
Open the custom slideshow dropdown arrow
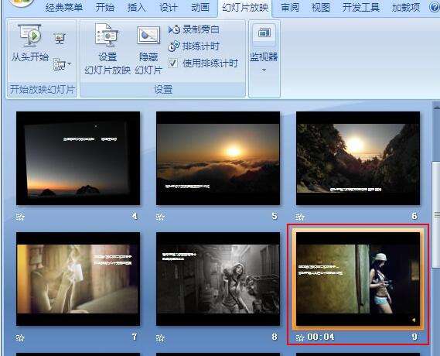coord(70,64)
